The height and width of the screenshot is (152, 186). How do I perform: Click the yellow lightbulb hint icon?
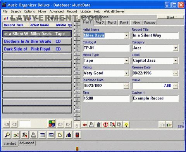[126, 125]
